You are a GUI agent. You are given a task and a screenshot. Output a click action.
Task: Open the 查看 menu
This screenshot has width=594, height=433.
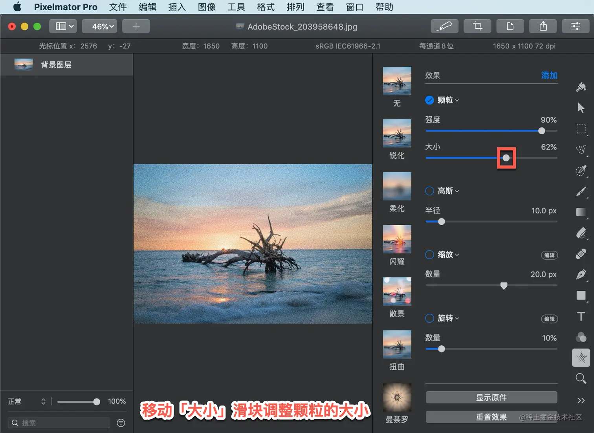pos(325,7)
